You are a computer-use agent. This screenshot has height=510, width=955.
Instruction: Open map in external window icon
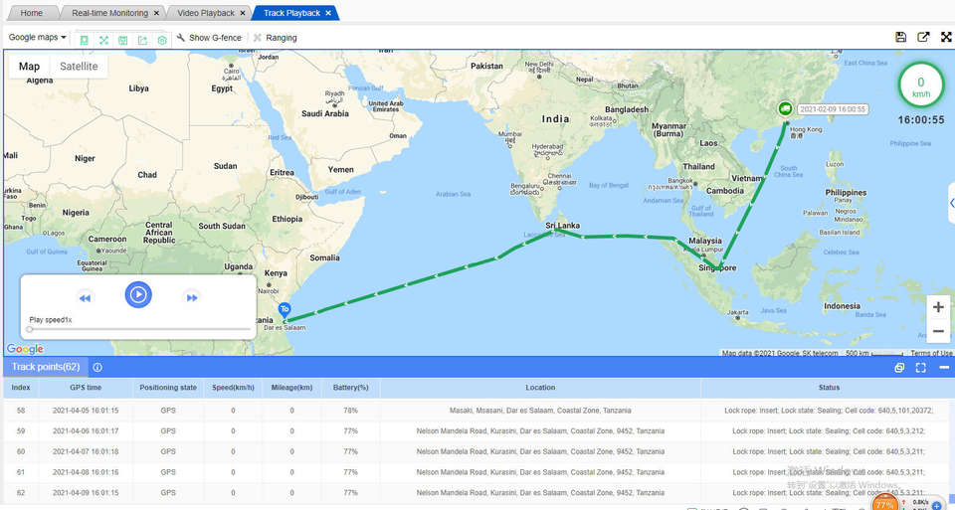pos(923,37)
